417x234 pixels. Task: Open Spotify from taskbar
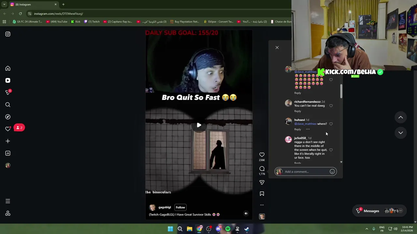point(228,229)
